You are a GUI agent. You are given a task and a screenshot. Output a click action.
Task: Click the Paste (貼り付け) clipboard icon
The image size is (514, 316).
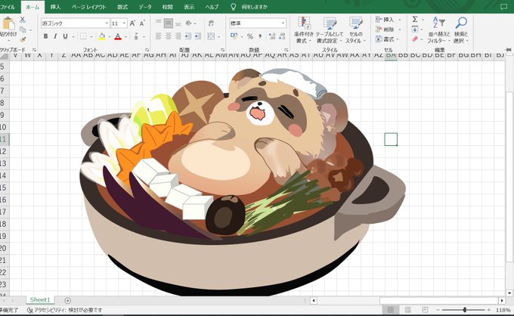click(x=8, y=23)
